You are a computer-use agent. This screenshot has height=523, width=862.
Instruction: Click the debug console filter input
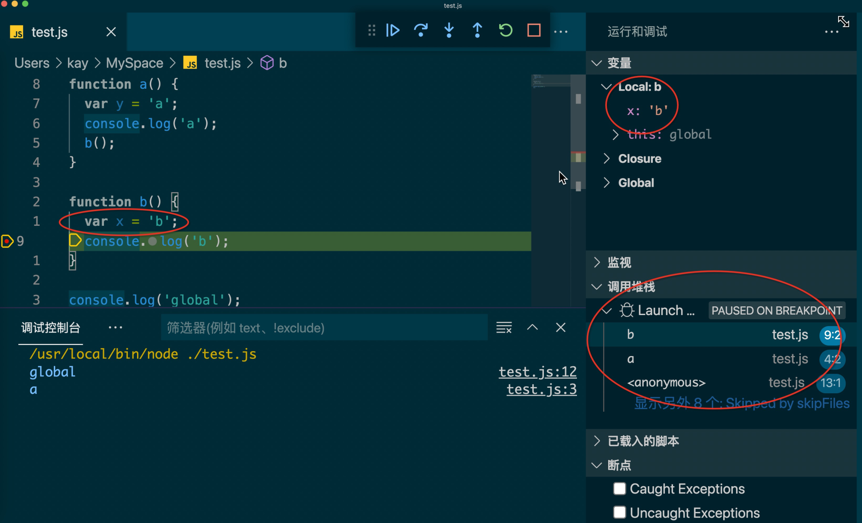point(324,328)
